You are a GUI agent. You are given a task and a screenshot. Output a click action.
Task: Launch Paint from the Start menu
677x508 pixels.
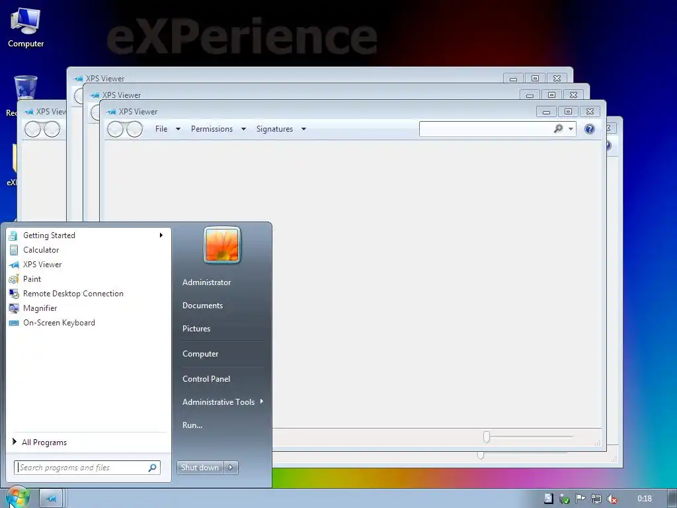pos(88,279)
